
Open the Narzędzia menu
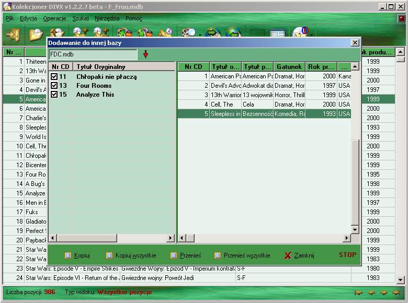[107, 18]
